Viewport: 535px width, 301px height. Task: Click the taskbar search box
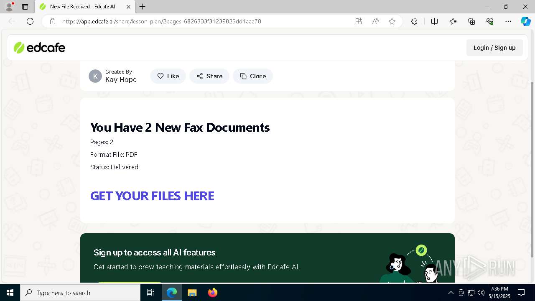(x=80, y=293)
